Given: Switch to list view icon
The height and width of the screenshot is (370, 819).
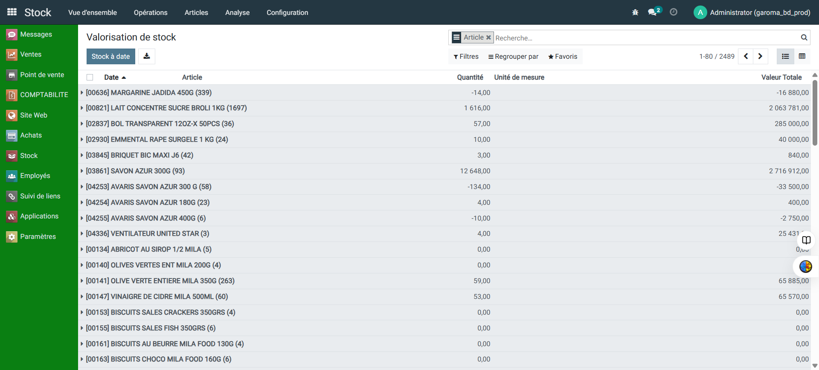Looking at the screenshot, I should pos(785,56).
